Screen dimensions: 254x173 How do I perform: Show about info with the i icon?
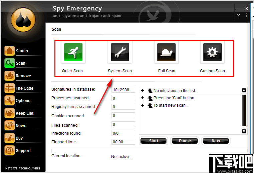[x=247, y=16]
